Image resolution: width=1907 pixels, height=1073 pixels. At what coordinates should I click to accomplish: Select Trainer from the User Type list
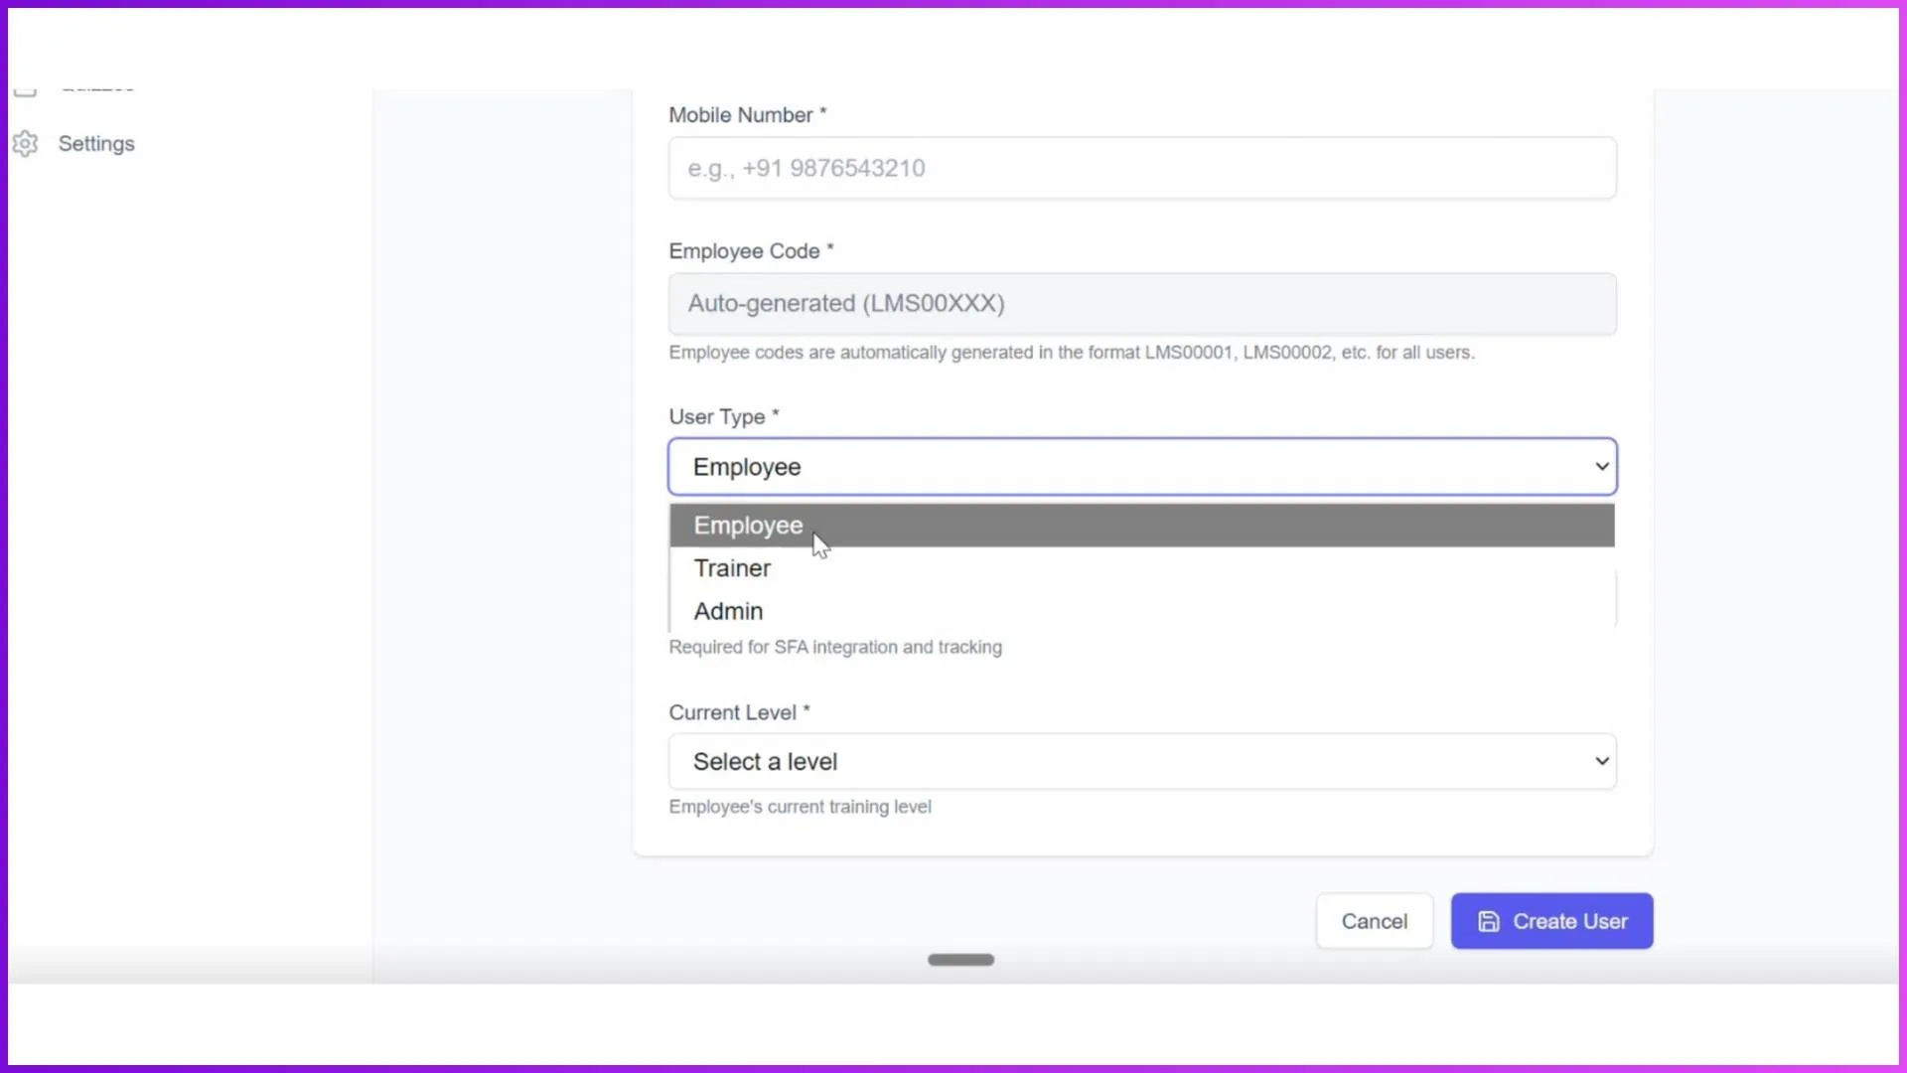click(732, 568)
